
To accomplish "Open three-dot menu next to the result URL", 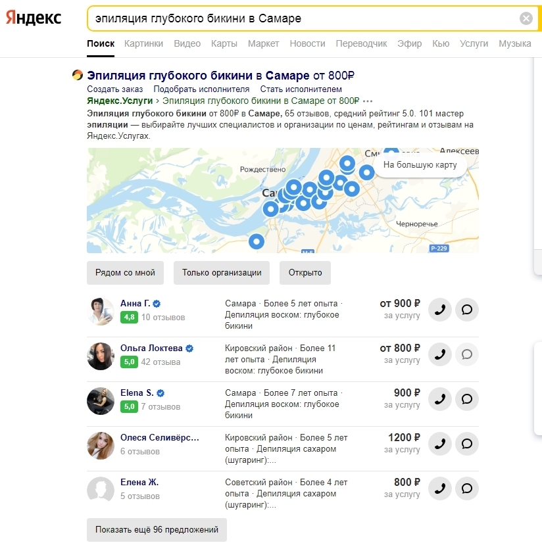I will click(368, 101).
